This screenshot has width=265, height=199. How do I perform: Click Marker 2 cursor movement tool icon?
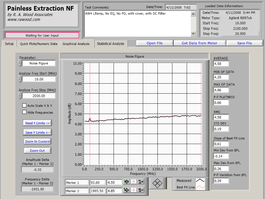pos(126,190)
